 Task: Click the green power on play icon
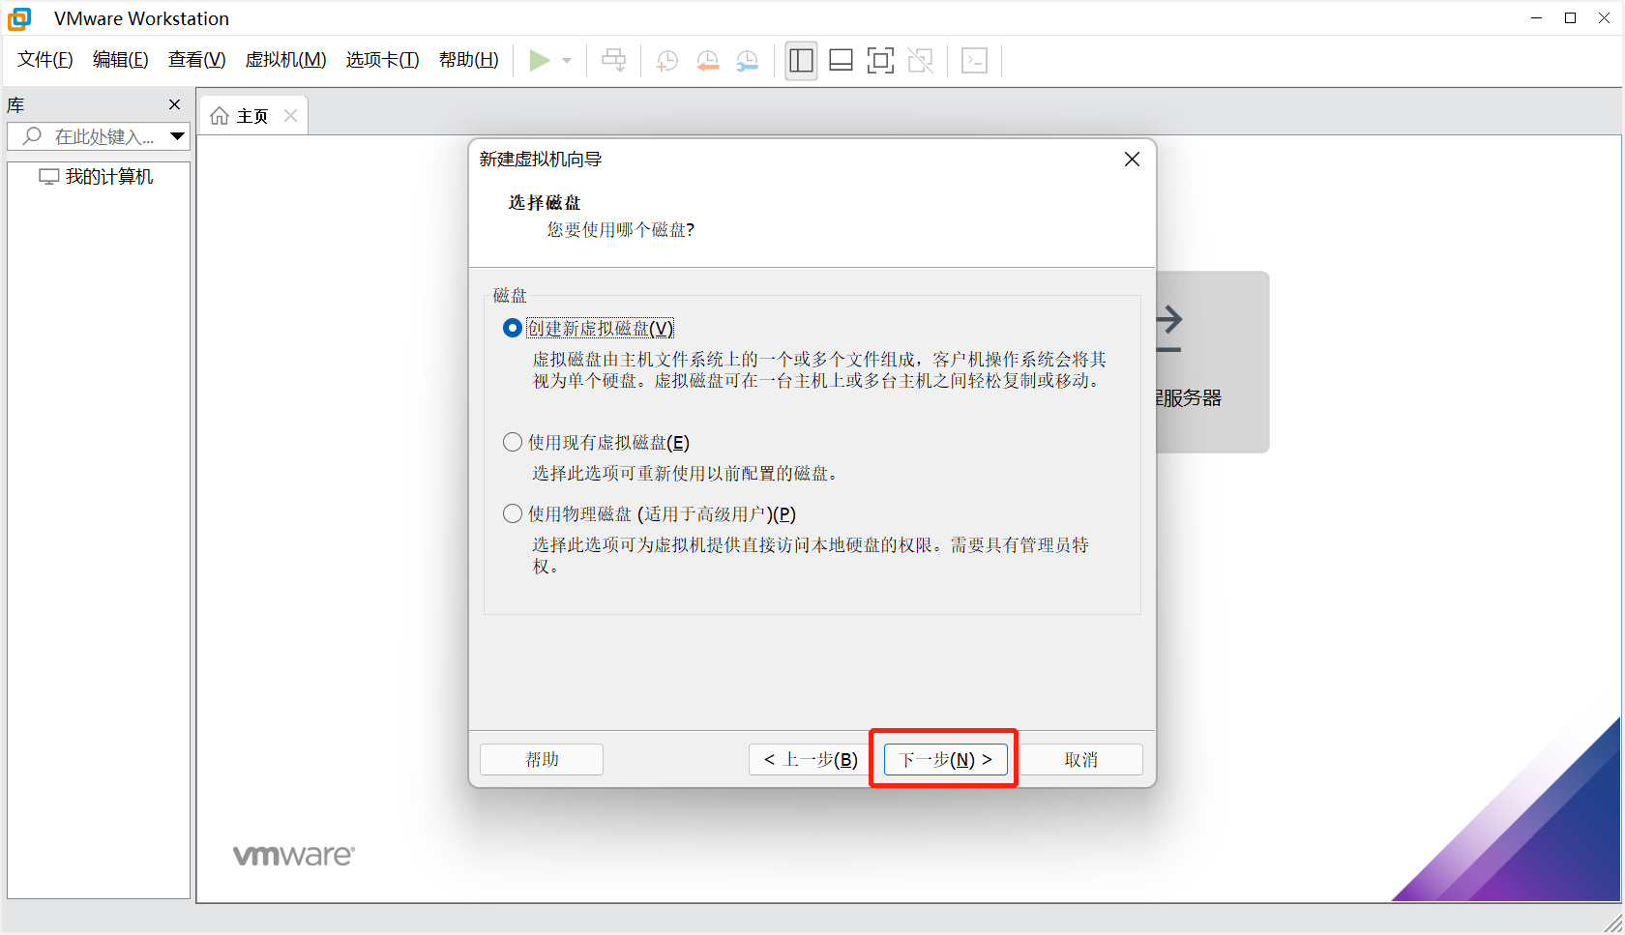click(x=539, y=61)
